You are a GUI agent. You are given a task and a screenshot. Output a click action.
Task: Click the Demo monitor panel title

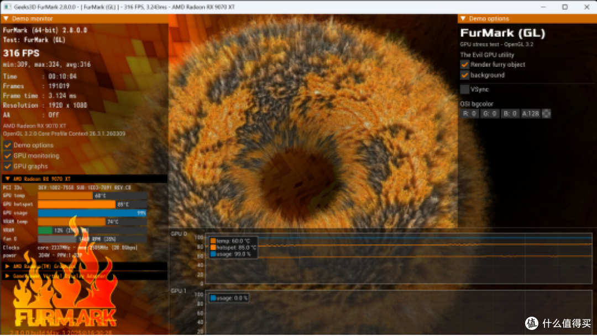coord(33,19)
